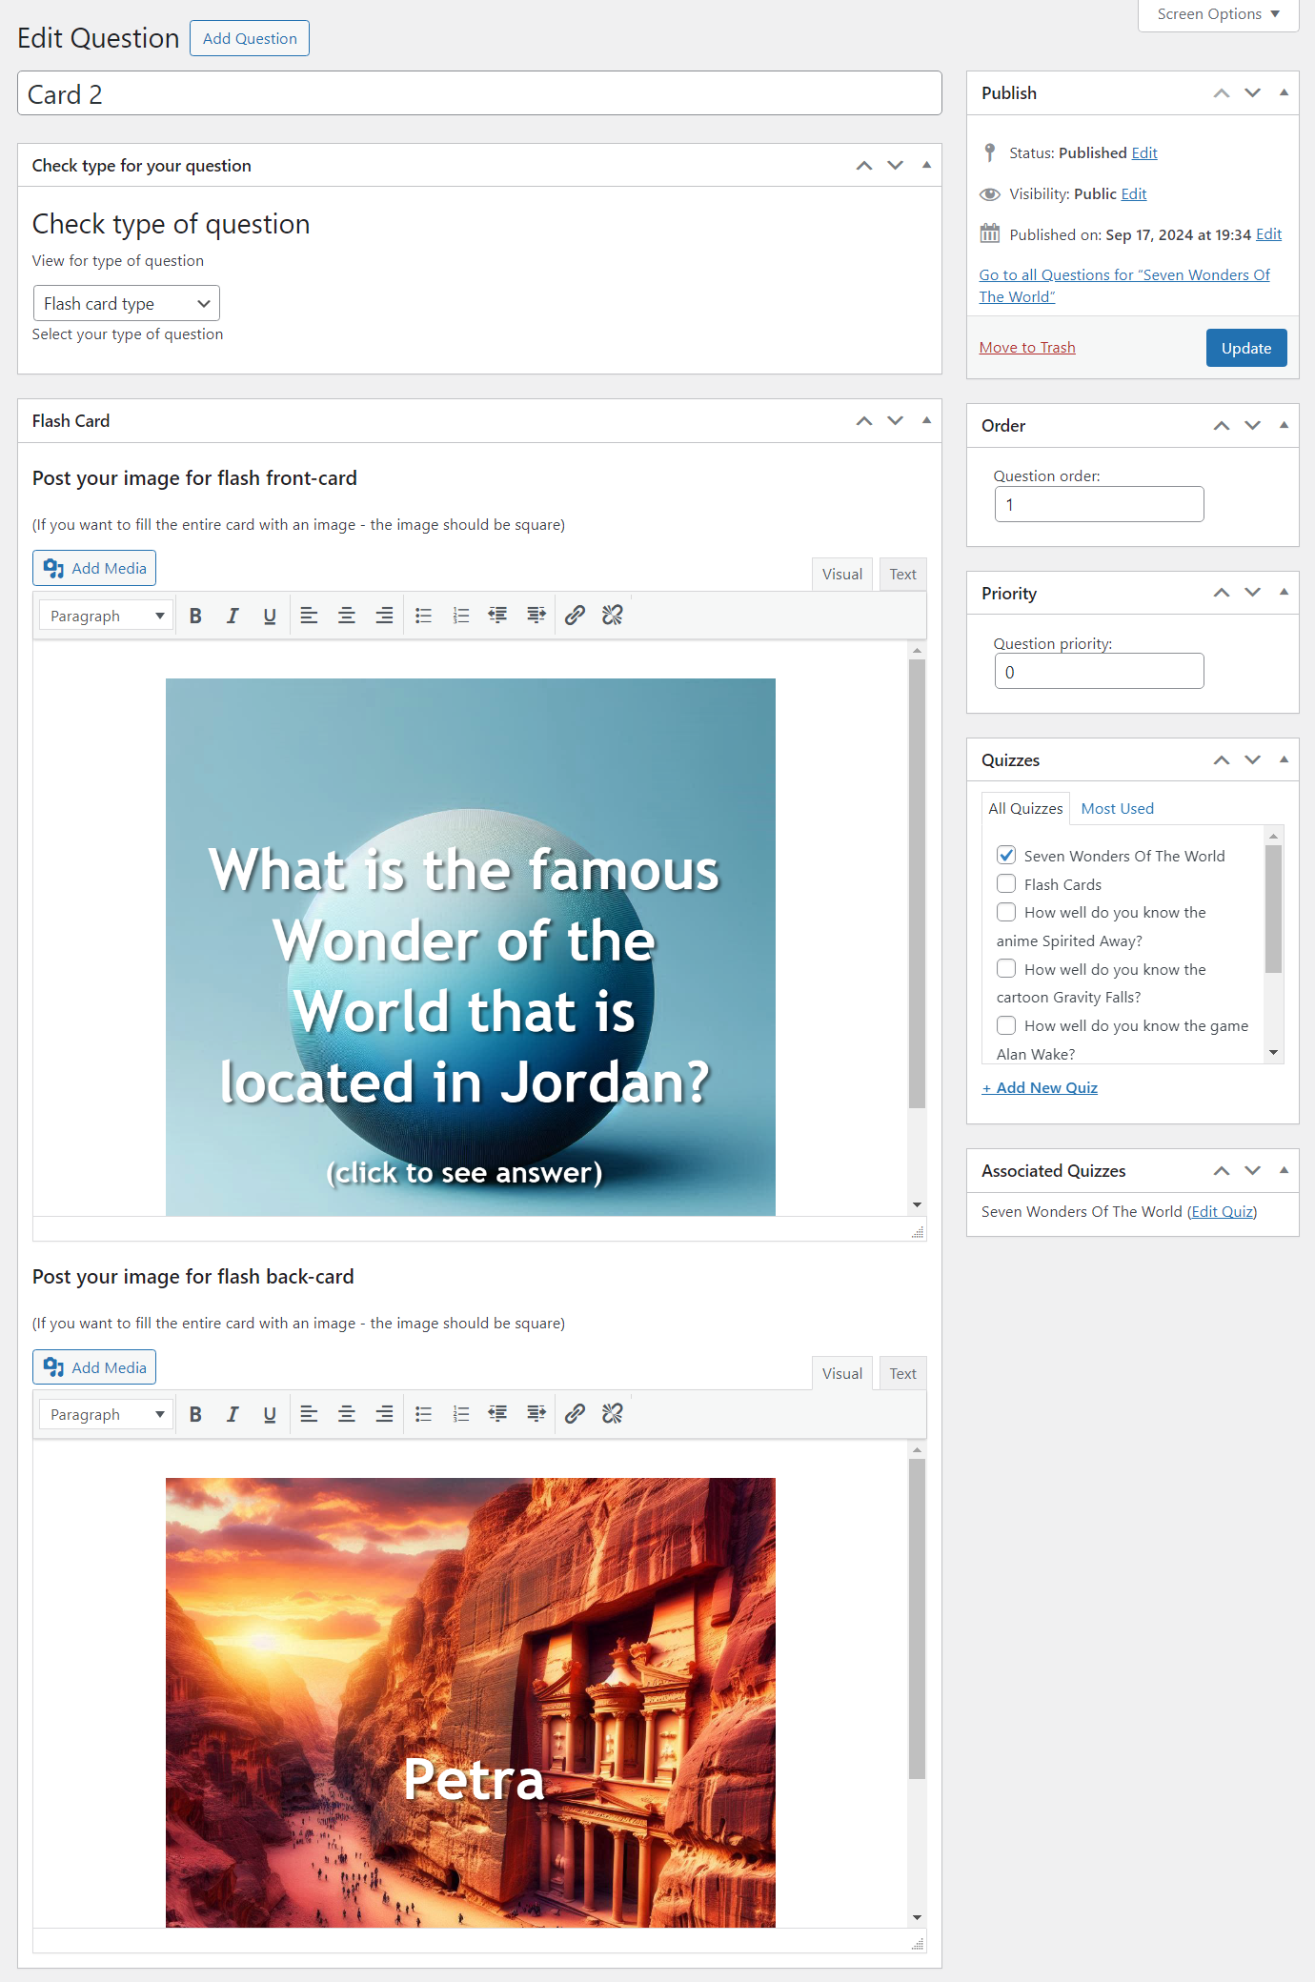Underline text in back-card editor toolbar
Image resolution: width=1315 pixels, height=1982 pixels.
(x=270, y=1414)
